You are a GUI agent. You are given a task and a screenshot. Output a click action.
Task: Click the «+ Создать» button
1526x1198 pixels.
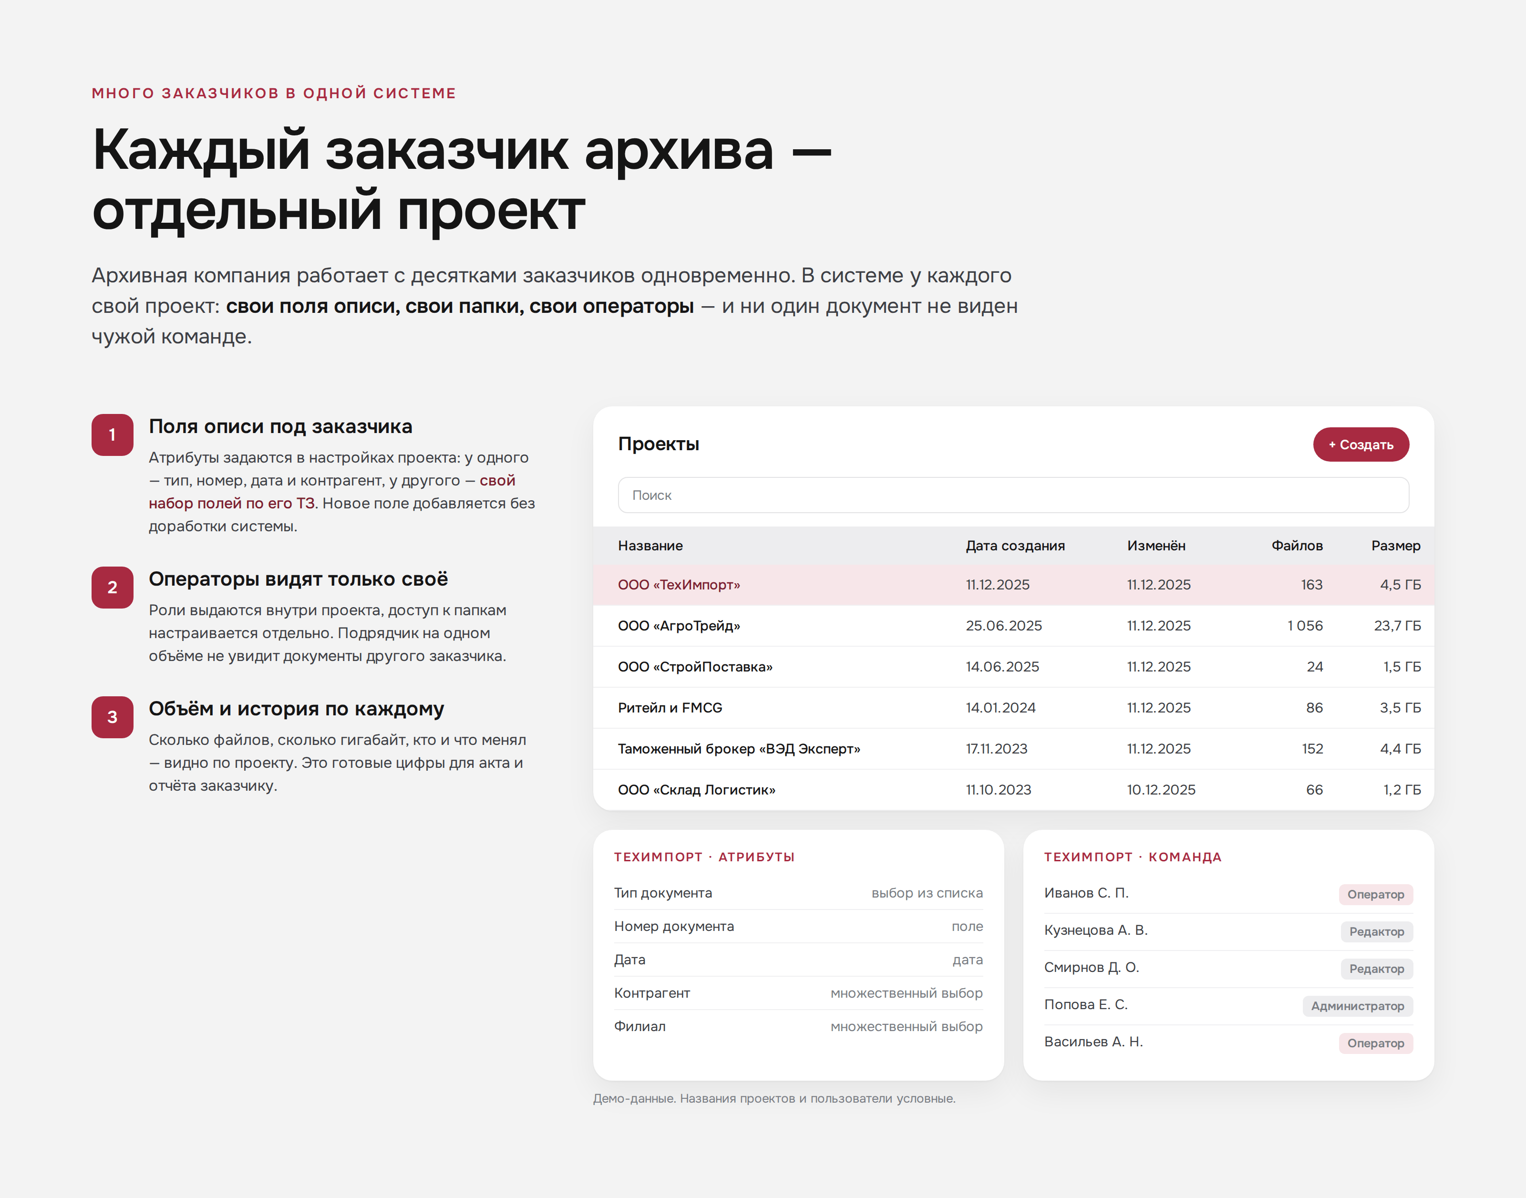coord(1361,444)
